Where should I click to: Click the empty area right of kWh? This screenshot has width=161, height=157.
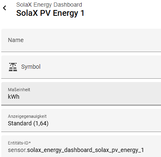pos(90,97)
